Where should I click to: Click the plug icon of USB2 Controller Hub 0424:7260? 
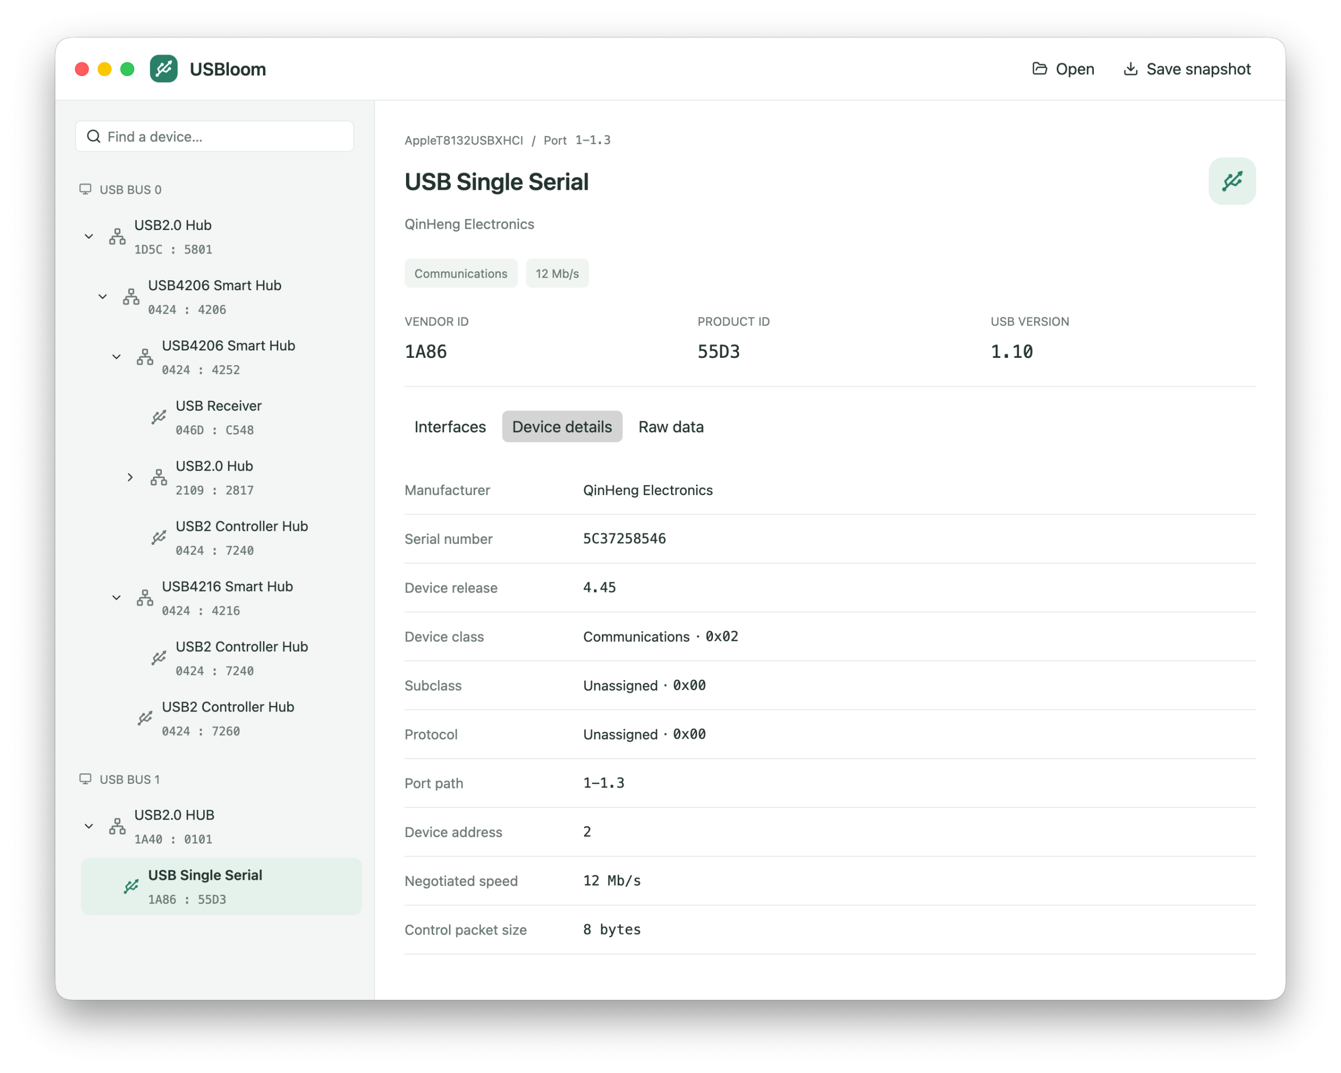pyautogui.click(x=145, y=718)
